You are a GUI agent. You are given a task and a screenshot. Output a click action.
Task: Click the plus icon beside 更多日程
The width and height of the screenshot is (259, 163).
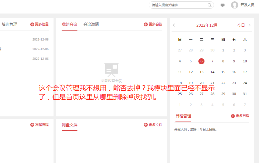[233, 116]
